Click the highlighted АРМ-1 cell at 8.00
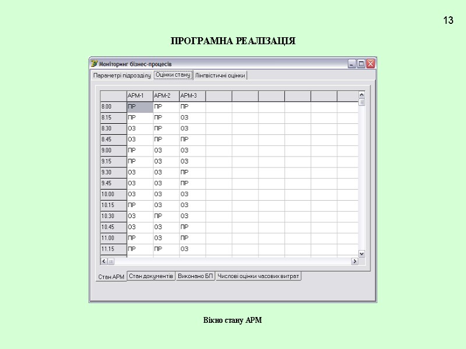The height and width of the screenshot is (349, 466). click(140, 107)
